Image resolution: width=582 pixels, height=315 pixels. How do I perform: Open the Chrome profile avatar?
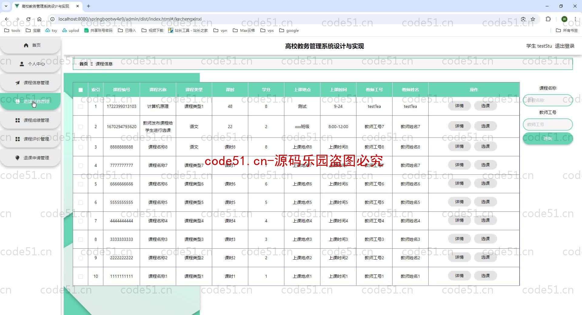564,19
